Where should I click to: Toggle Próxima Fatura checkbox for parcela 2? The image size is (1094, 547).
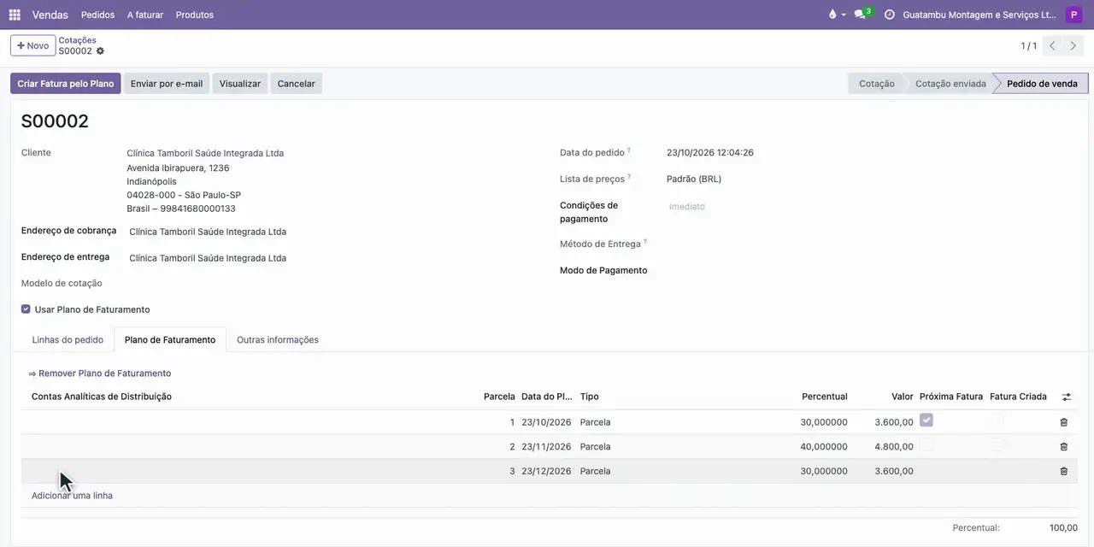click(x=926, y=445)
